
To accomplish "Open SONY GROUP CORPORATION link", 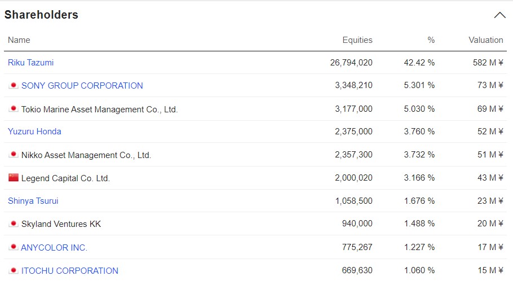I will pyautogui.click(x=82, y=86).
